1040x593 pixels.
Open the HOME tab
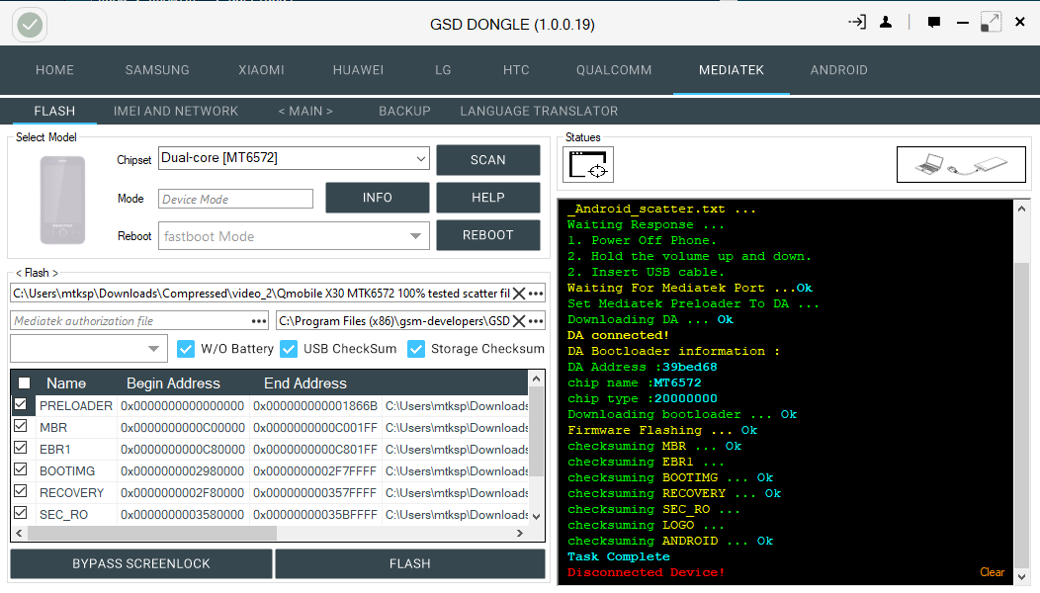click(55, 69)
